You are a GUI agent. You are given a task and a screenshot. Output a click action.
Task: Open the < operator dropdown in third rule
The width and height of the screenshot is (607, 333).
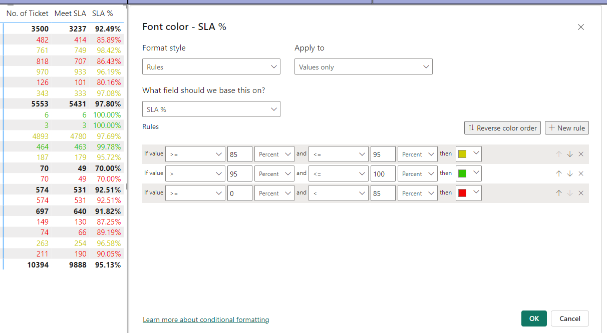[x=339, y=193]
